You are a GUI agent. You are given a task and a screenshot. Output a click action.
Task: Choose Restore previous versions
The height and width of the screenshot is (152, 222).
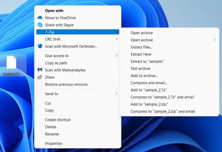pos(78,84)
